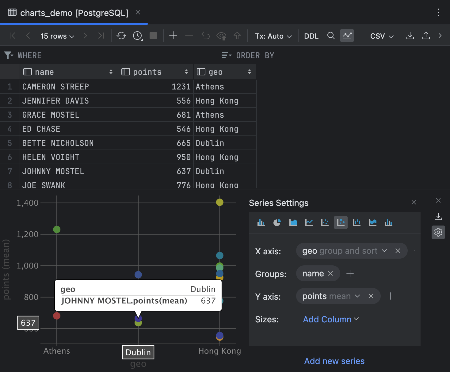Open the chart settings gear

(438, 232)
